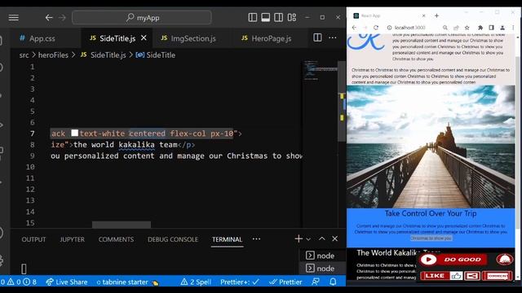The width and height of the screenshot is (522, 293).
Task: Open the new terminal launch profile dropdown
Action: (308, 238)
